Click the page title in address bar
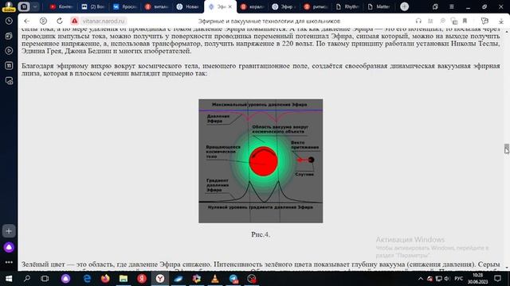This screenshot has width=510, height=286. pyautogui.click(x=269, y=21)
